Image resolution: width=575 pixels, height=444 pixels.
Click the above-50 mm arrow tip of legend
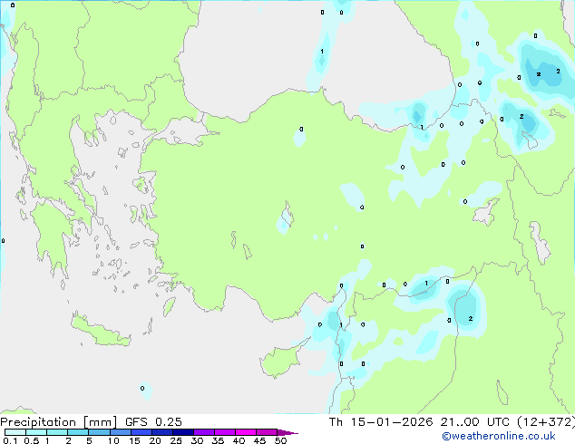click(287, 433)
